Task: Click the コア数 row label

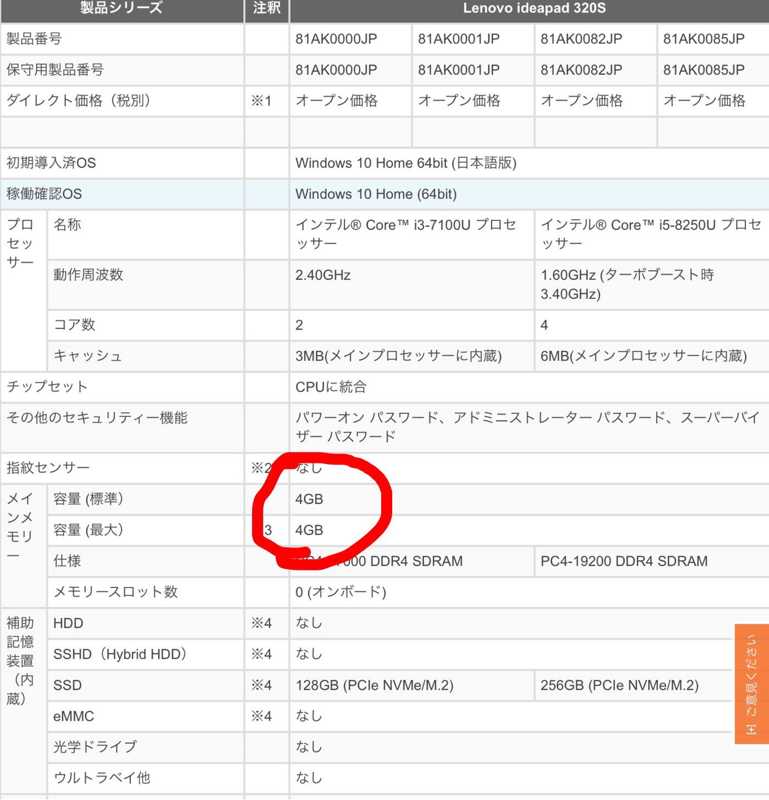Action: (74, 325)
